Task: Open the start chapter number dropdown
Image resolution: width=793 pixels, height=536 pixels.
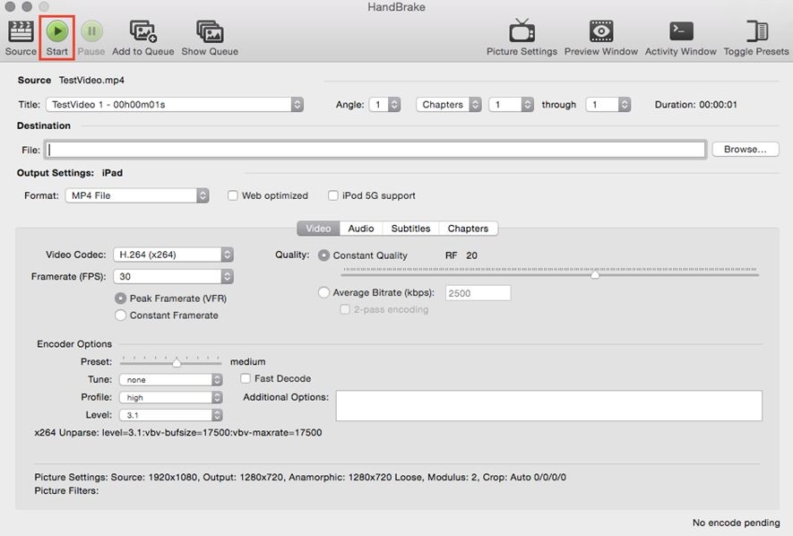Action: click(512, 105)
